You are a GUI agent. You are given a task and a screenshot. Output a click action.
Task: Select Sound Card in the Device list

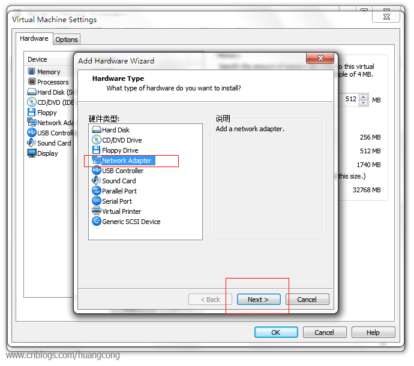(54, 143)
